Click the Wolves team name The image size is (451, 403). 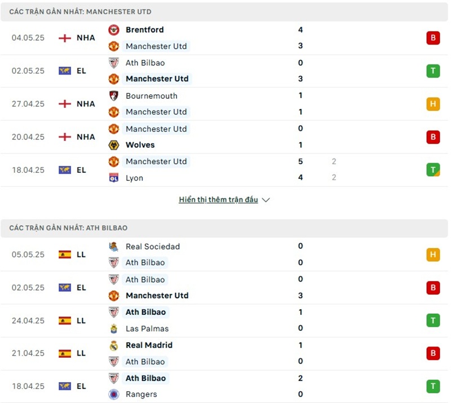point(140,145)
